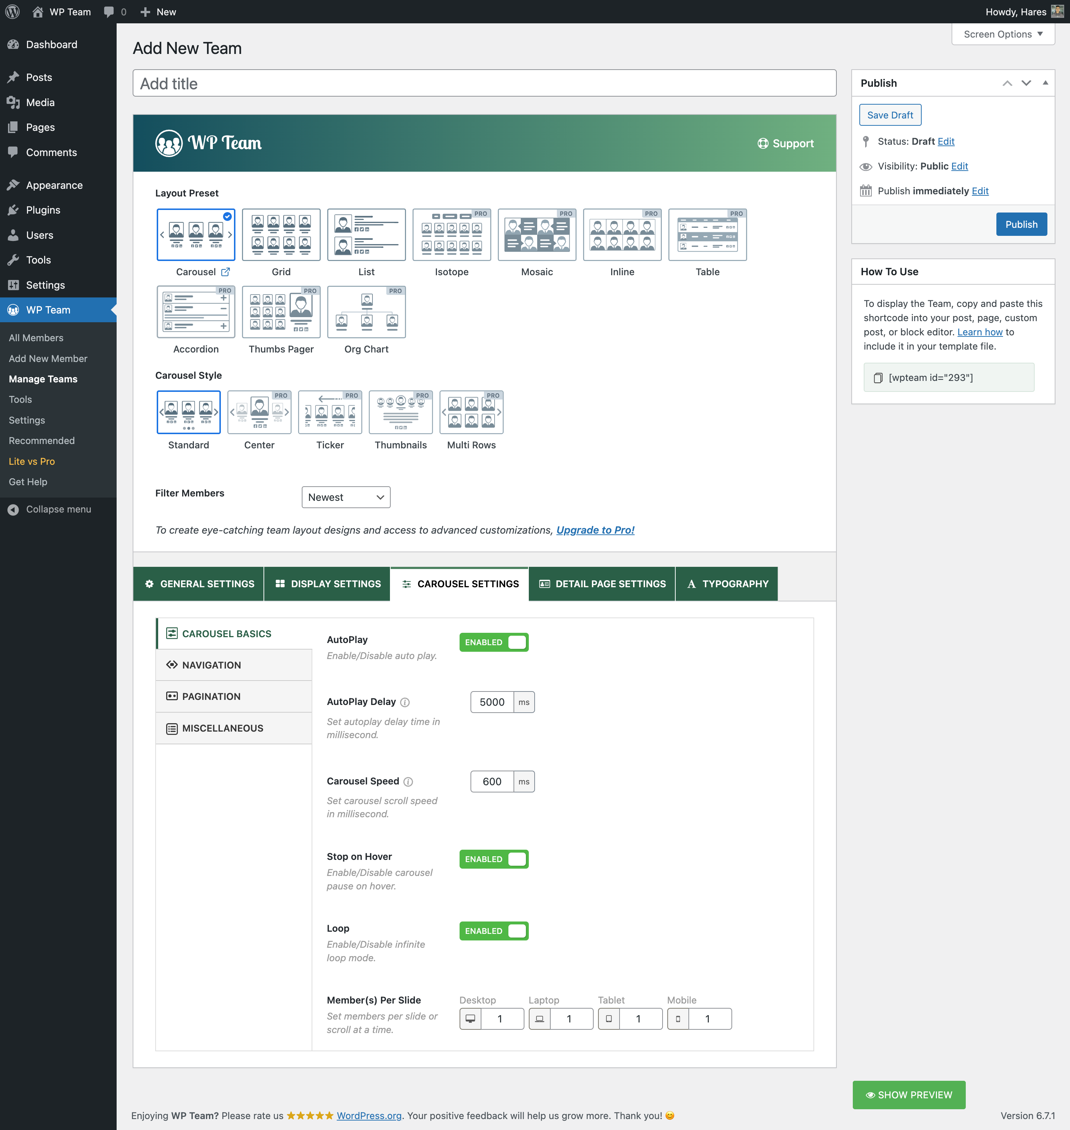The width and height of the screenshot is (1070, 1130).
Task: Disable the AutoPlay toggle
Action: tap(493, 642)
